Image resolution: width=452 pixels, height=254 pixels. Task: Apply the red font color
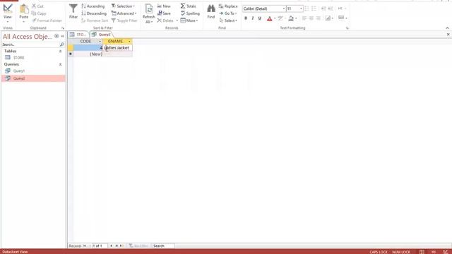270,18
